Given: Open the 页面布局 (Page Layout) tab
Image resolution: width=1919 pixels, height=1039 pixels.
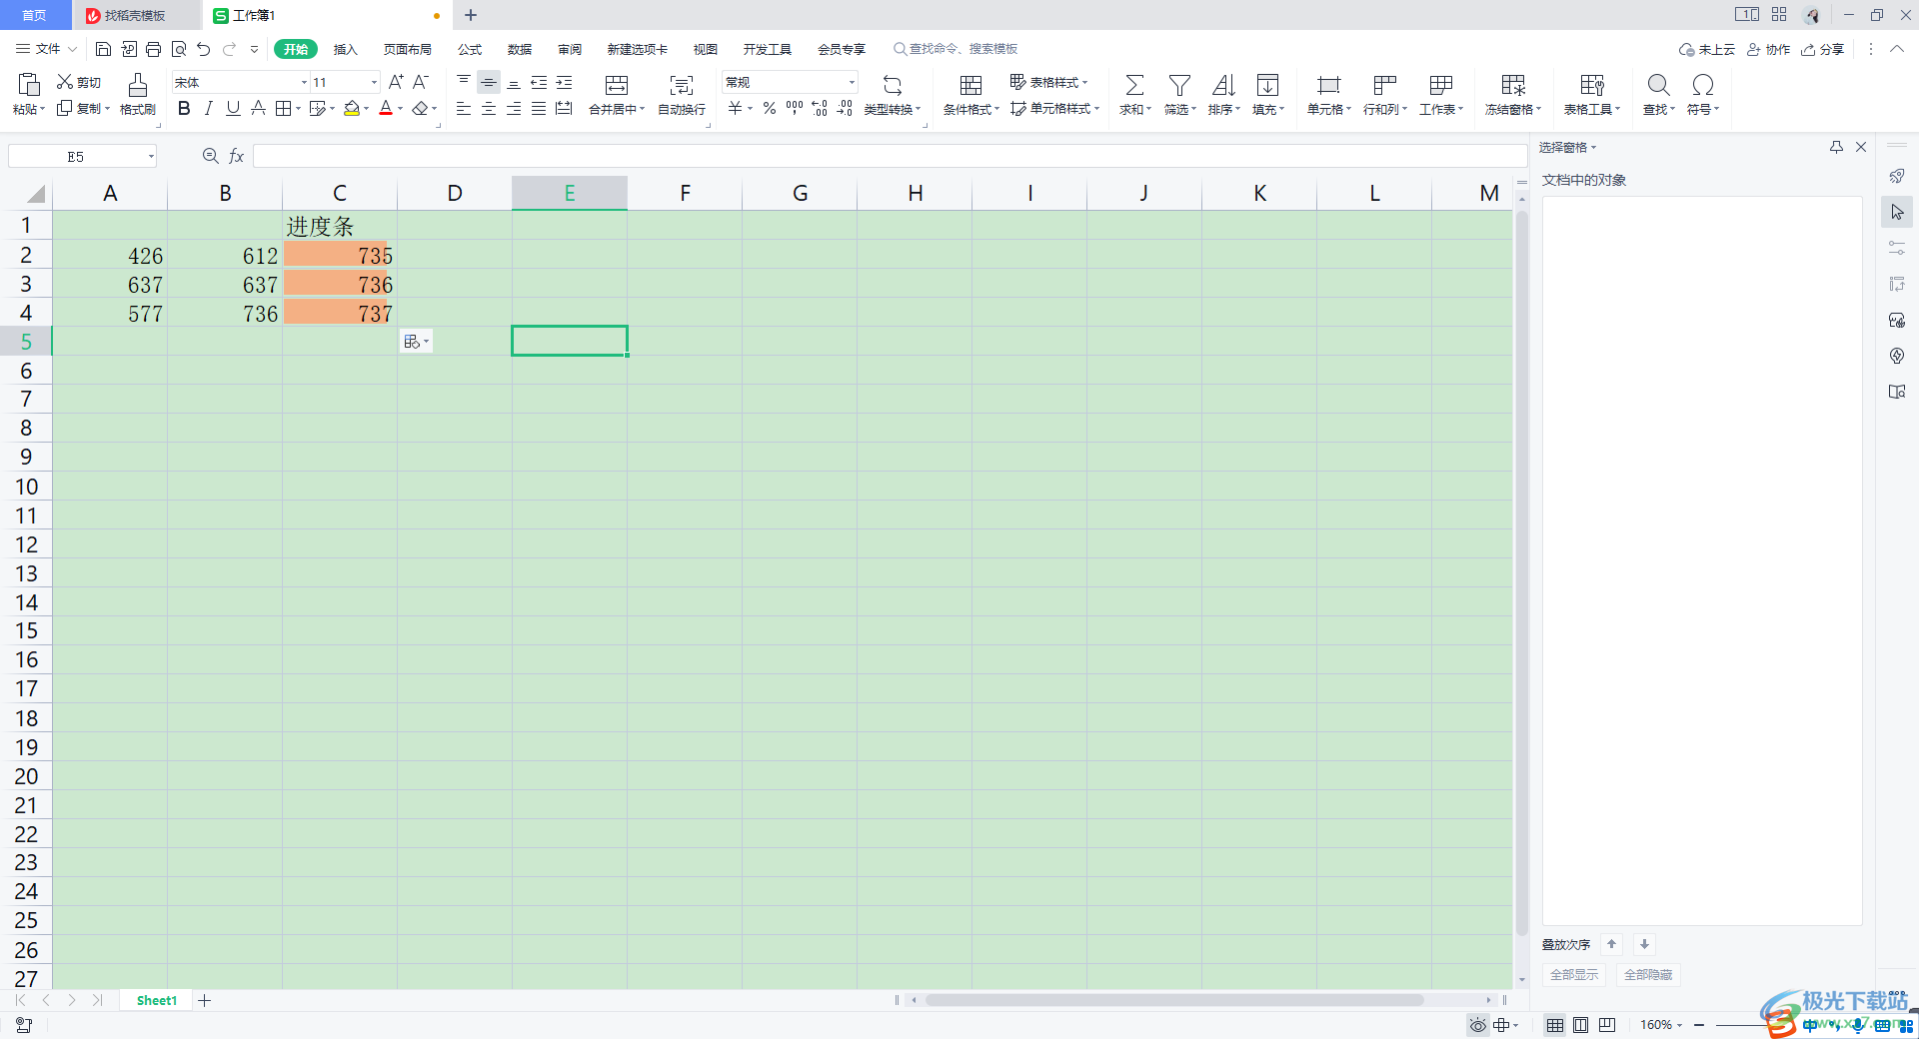Looking at the screenshot, I should pyautogui.click(x=407, y=49).
